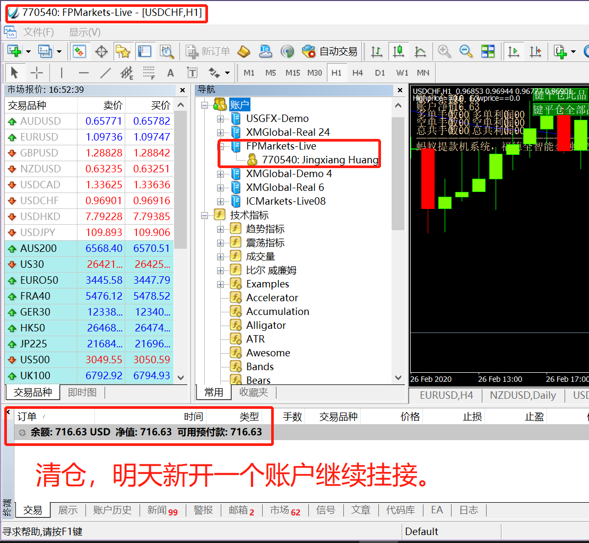This screenshot has width=589, height=543.
Task: Toggle the Market Watch window icon
Action: [79, 51]
